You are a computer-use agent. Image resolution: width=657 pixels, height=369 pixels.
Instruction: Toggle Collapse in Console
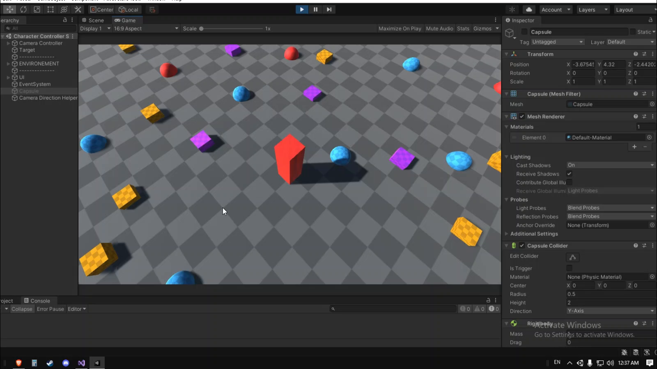click(x=22, y=309)
